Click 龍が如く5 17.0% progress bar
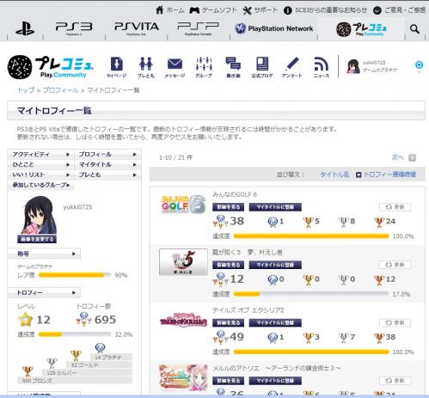This screenshot has width=429, height=398. pos(311,294)
